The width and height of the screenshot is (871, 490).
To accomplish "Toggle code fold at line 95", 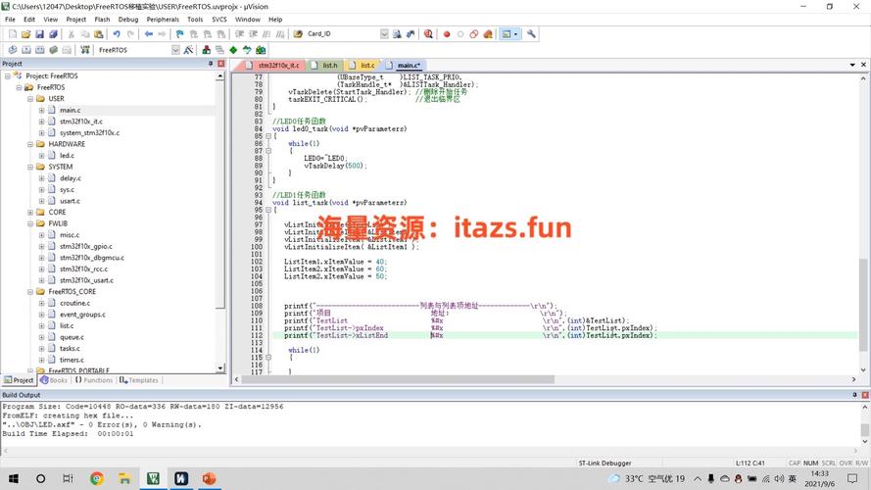I will (x=268, y=210).
